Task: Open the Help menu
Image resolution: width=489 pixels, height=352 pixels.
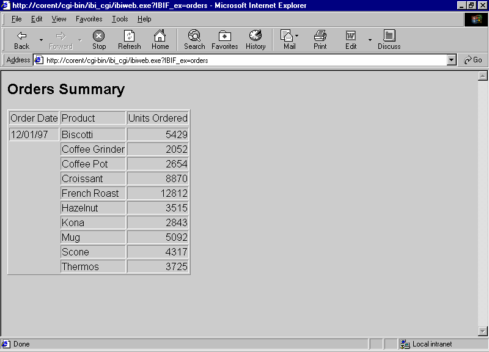Action: click(x=144, y=19)
